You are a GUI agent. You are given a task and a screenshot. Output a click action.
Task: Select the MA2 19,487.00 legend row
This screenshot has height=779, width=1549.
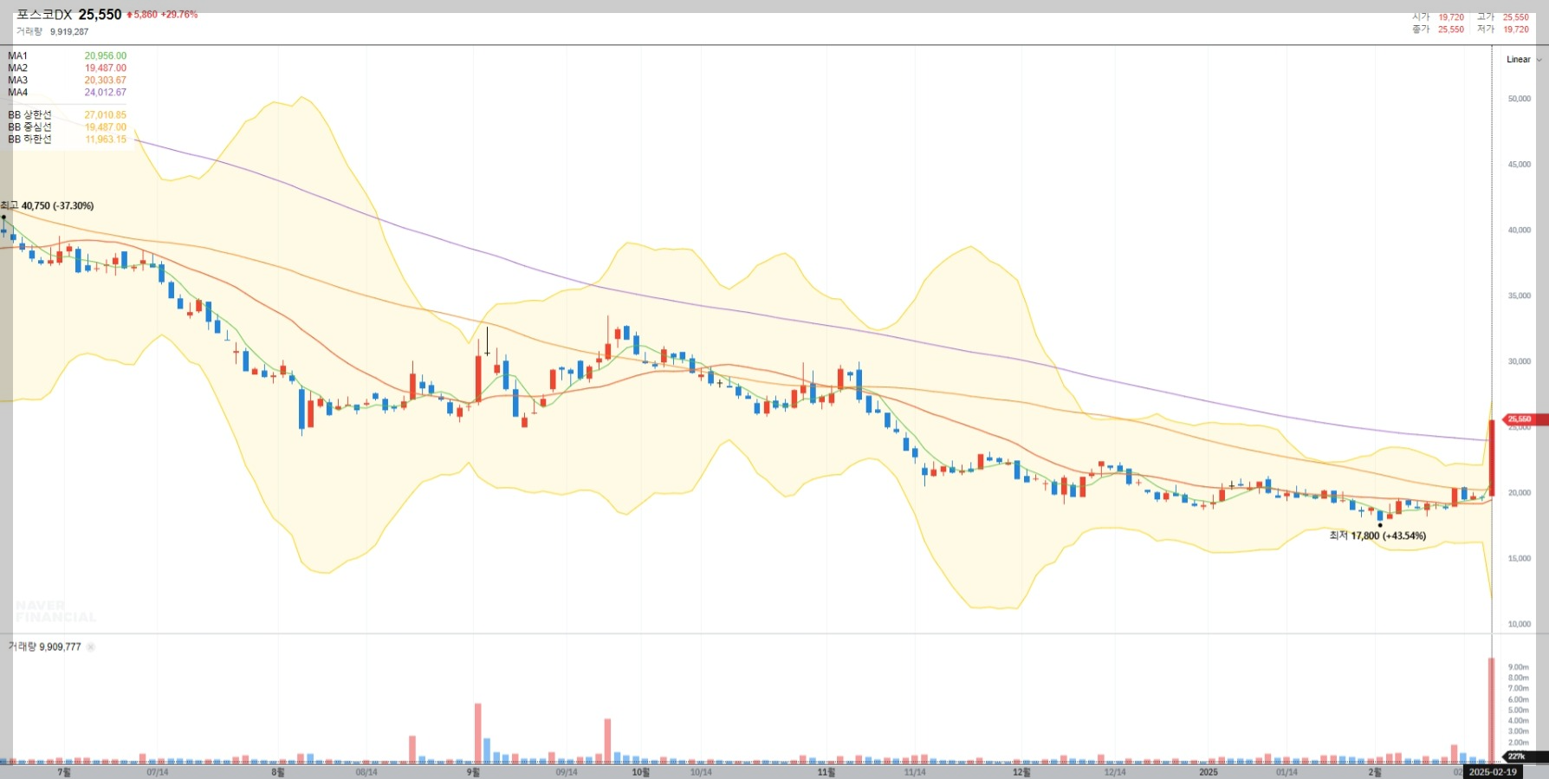pos(67,68)
